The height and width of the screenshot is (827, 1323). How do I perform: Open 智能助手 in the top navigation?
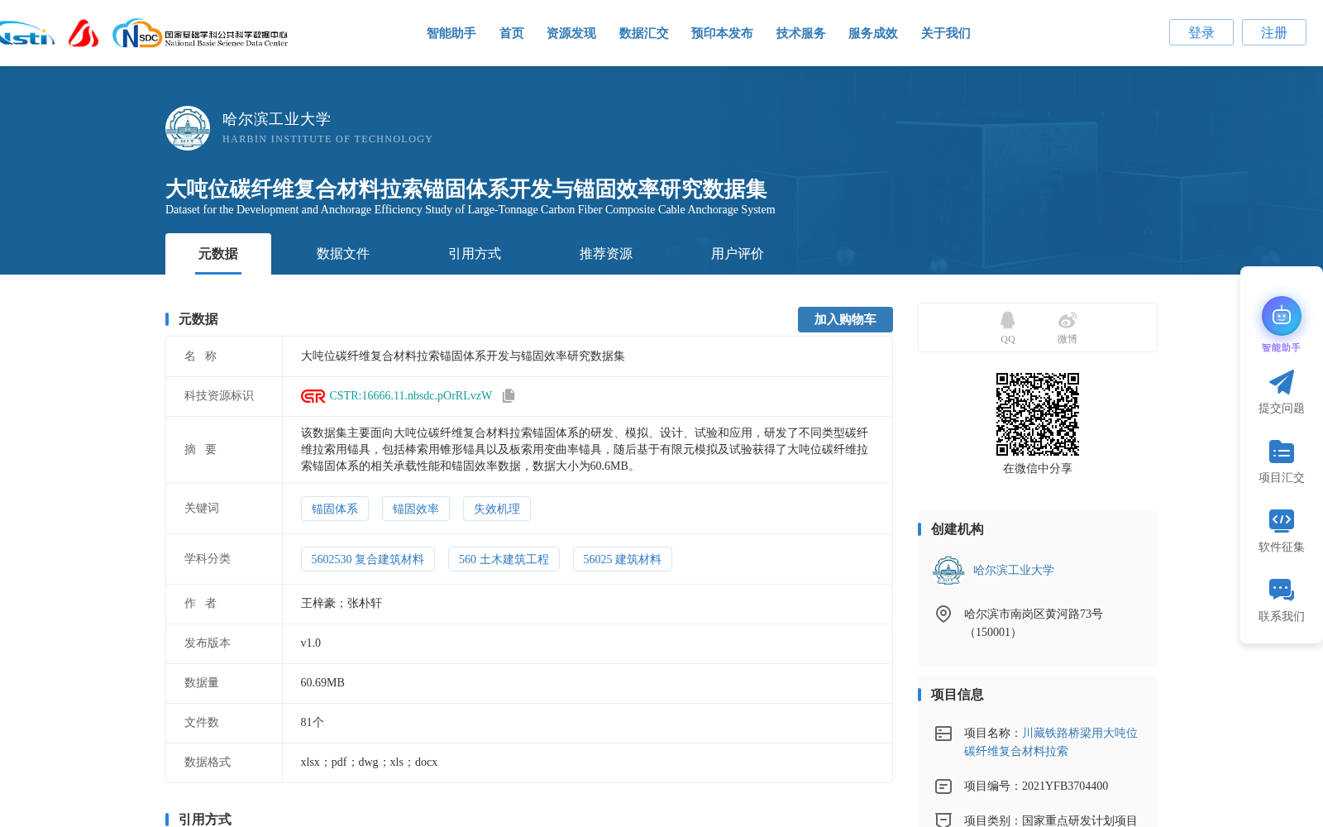coord(451,33)
